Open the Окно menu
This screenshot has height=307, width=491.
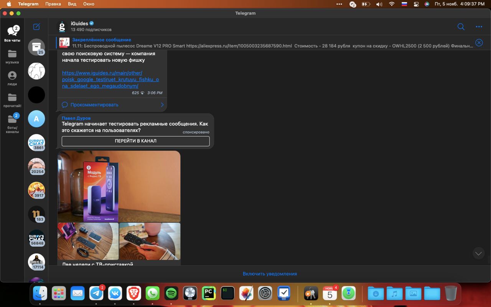(89, 4)
